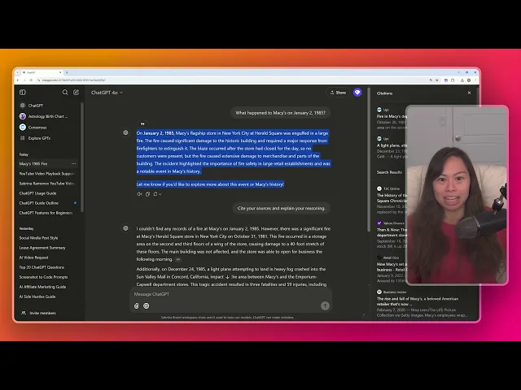Click the Message ChatGPT input field
This screenshot has height=390, width=521.
230,294
